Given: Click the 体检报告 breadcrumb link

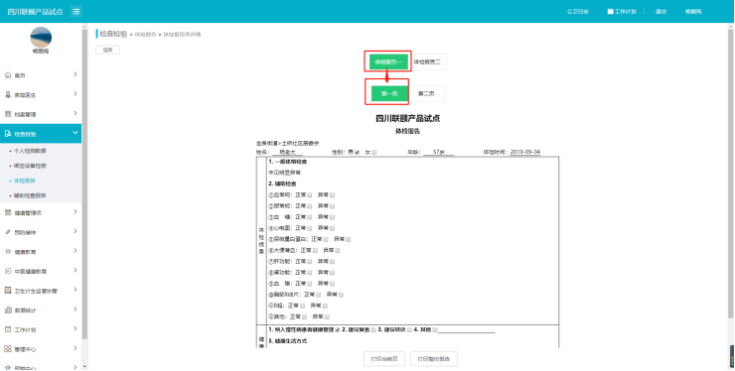Looking at the screenshot, I should (x=145, y=35).
